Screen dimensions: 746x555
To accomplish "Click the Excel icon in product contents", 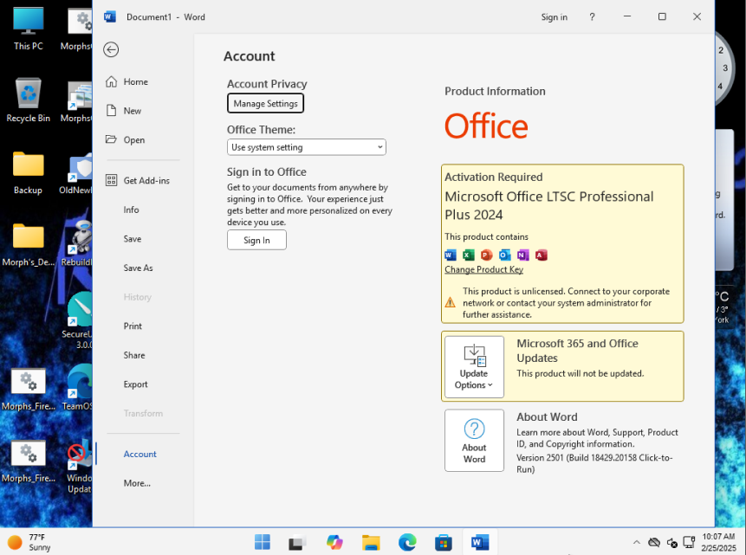I will 468,255.
